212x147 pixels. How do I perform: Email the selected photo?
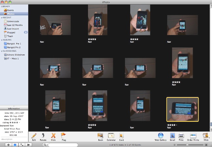coord(172,137)
